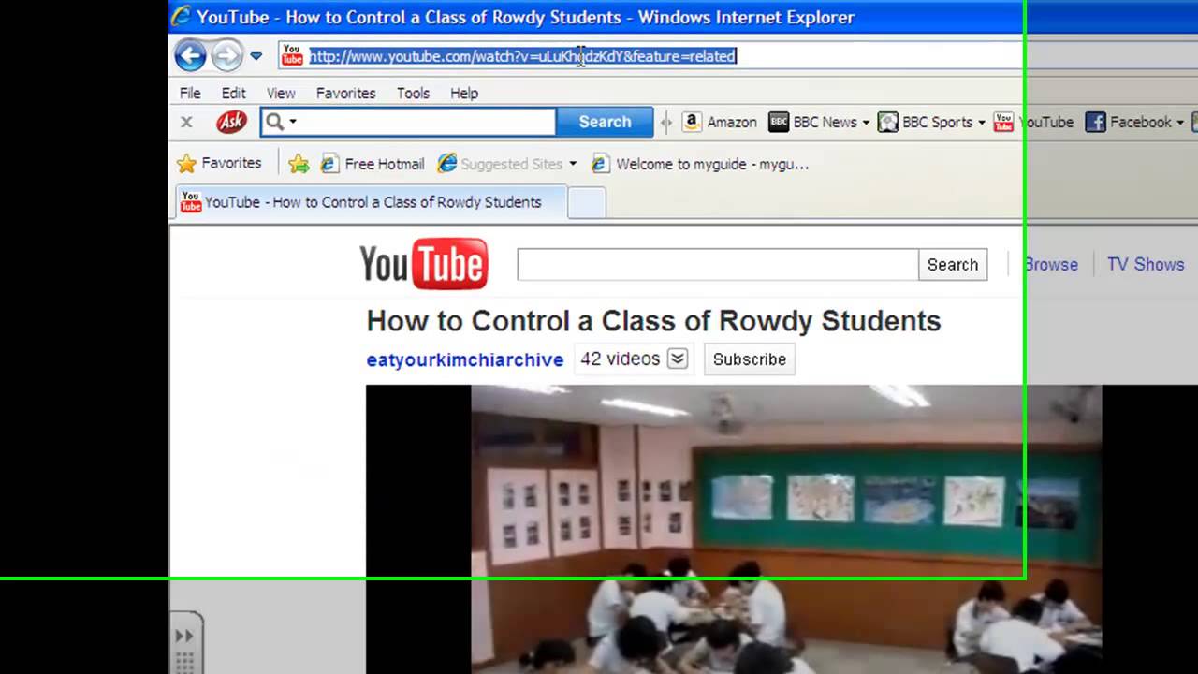Viewport: 1198px width, 674px height.
Task: Open the Help menu
Action: click(x=464, y=93)
